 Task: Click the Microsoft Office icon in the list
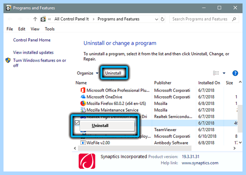83,90
